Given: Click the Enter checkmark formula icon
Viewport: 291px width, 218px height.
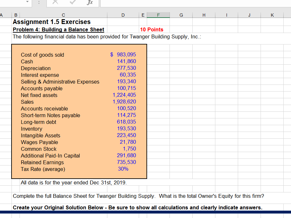Looking at the screenshot, I should [x=72, y=2].
